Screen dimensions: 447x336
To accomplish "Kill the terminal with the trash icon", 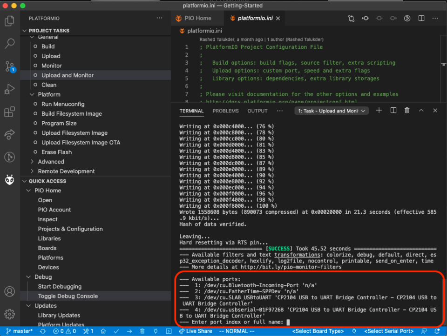I will (x=406, y=110).
